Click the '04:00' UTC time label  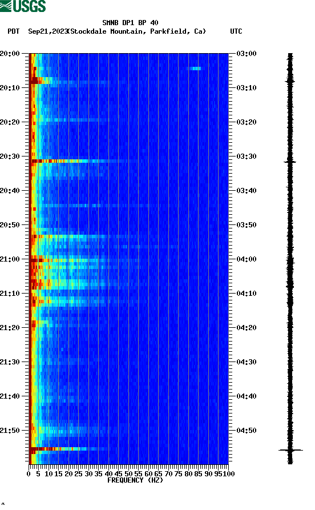click(247, 259)
